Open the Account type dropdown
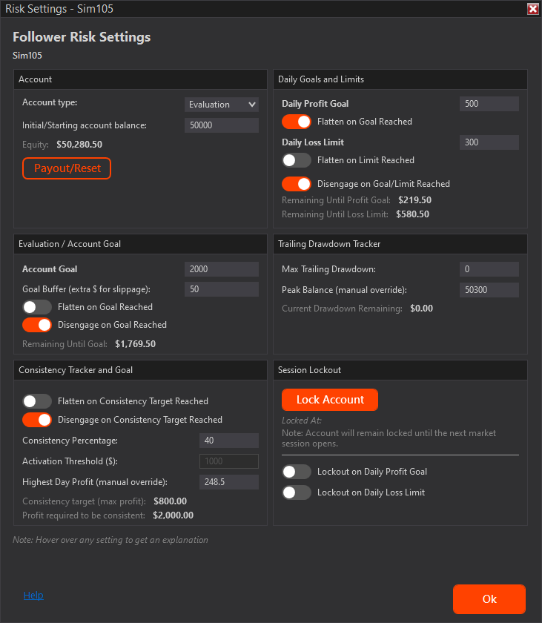The width and height of the screenshot is (542, 623). click(x=221, y=105)
